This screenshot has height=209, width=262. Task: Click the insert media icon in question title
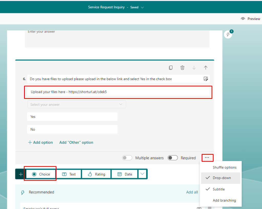[x=206, y=79]
